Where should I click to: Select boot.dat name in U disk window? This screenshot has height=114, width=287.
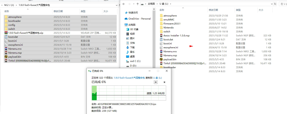point(168,40)
